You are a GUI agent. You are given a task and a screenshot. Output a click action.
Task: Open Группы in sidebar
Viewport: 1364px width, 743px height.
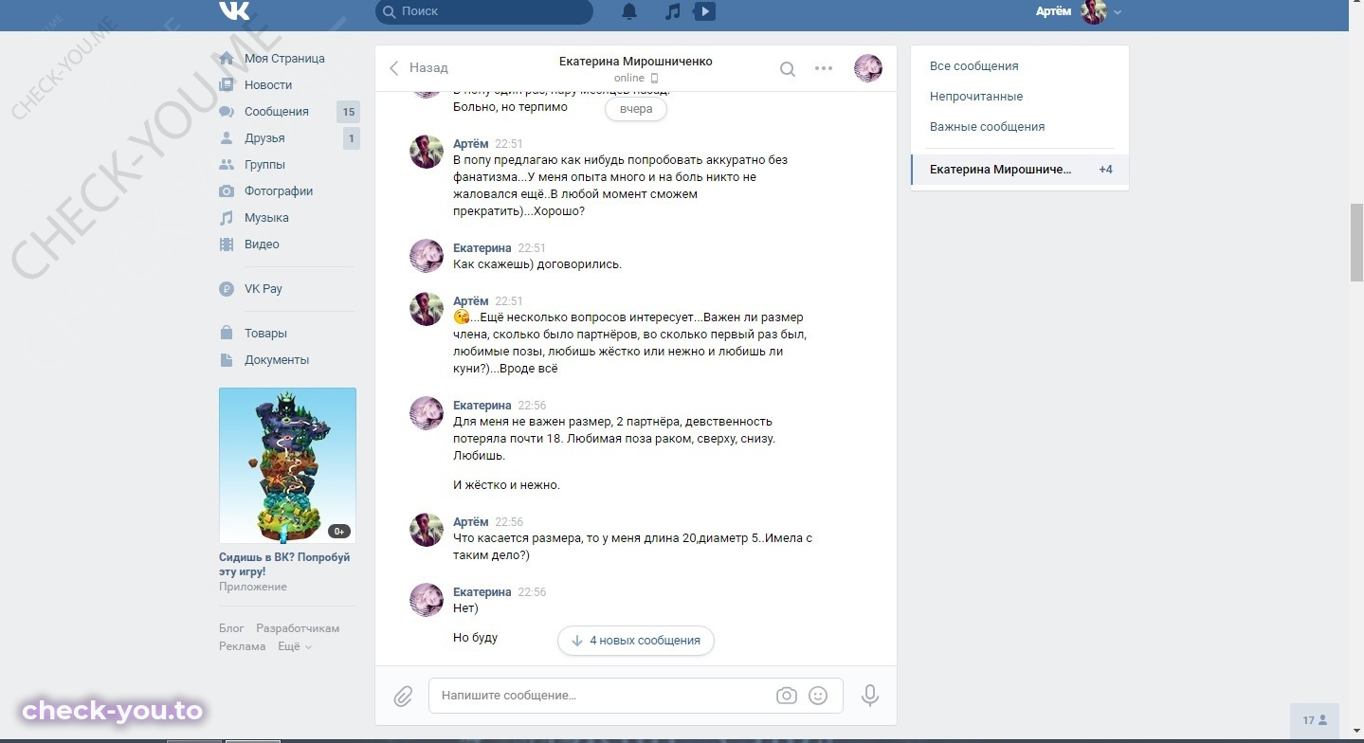tap(264, 165)
